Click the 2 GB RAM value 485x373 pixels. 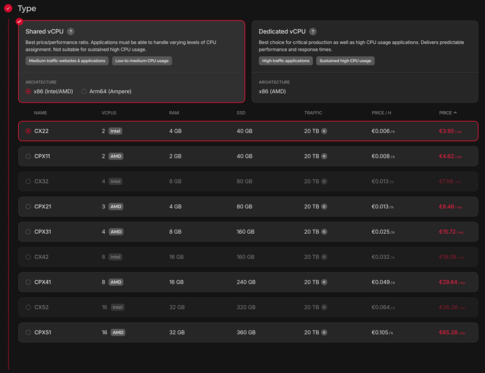click(175, 156)
